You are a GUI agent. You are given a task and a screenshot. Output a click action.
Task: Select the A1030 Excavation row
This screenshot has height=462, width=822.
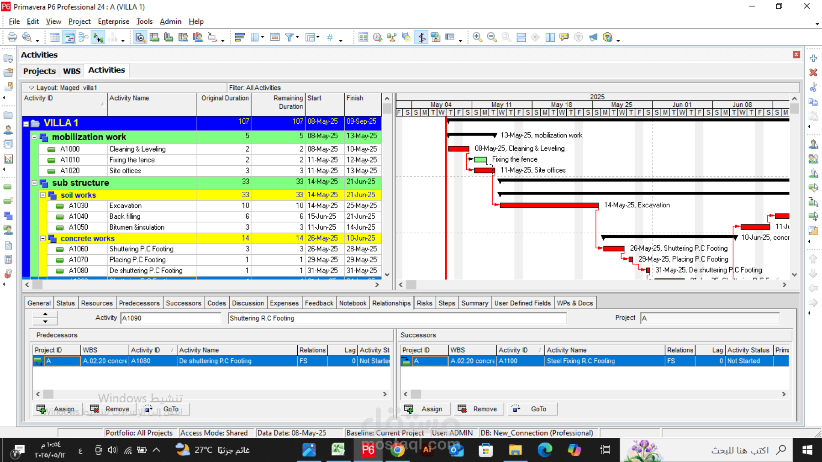[202, 205]
